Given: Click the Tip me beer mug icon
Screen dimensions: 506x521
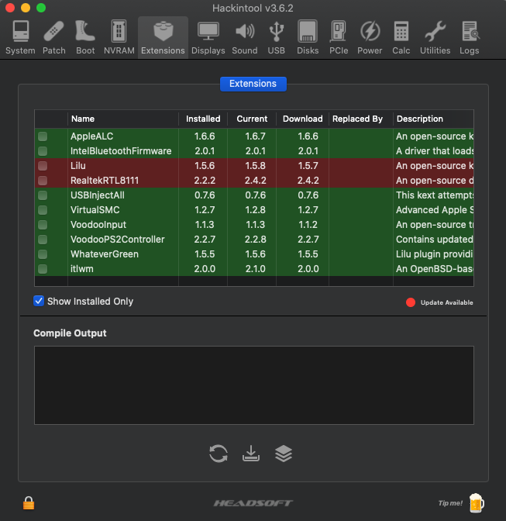Looking at the screenshot, I should (477, 503).
